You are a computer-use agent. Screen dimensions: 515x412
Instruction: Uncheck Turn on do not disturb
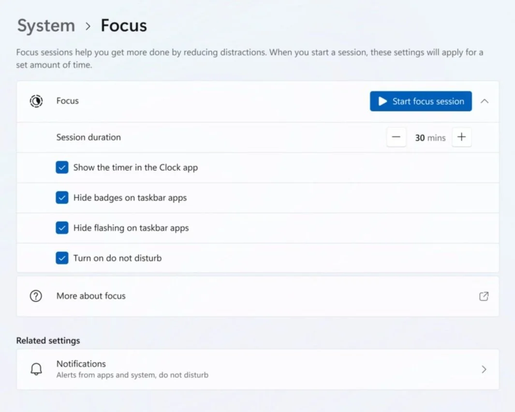[62, 258]
